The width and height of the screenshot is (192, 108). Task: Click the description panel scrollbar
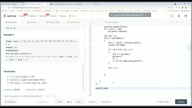83,77
